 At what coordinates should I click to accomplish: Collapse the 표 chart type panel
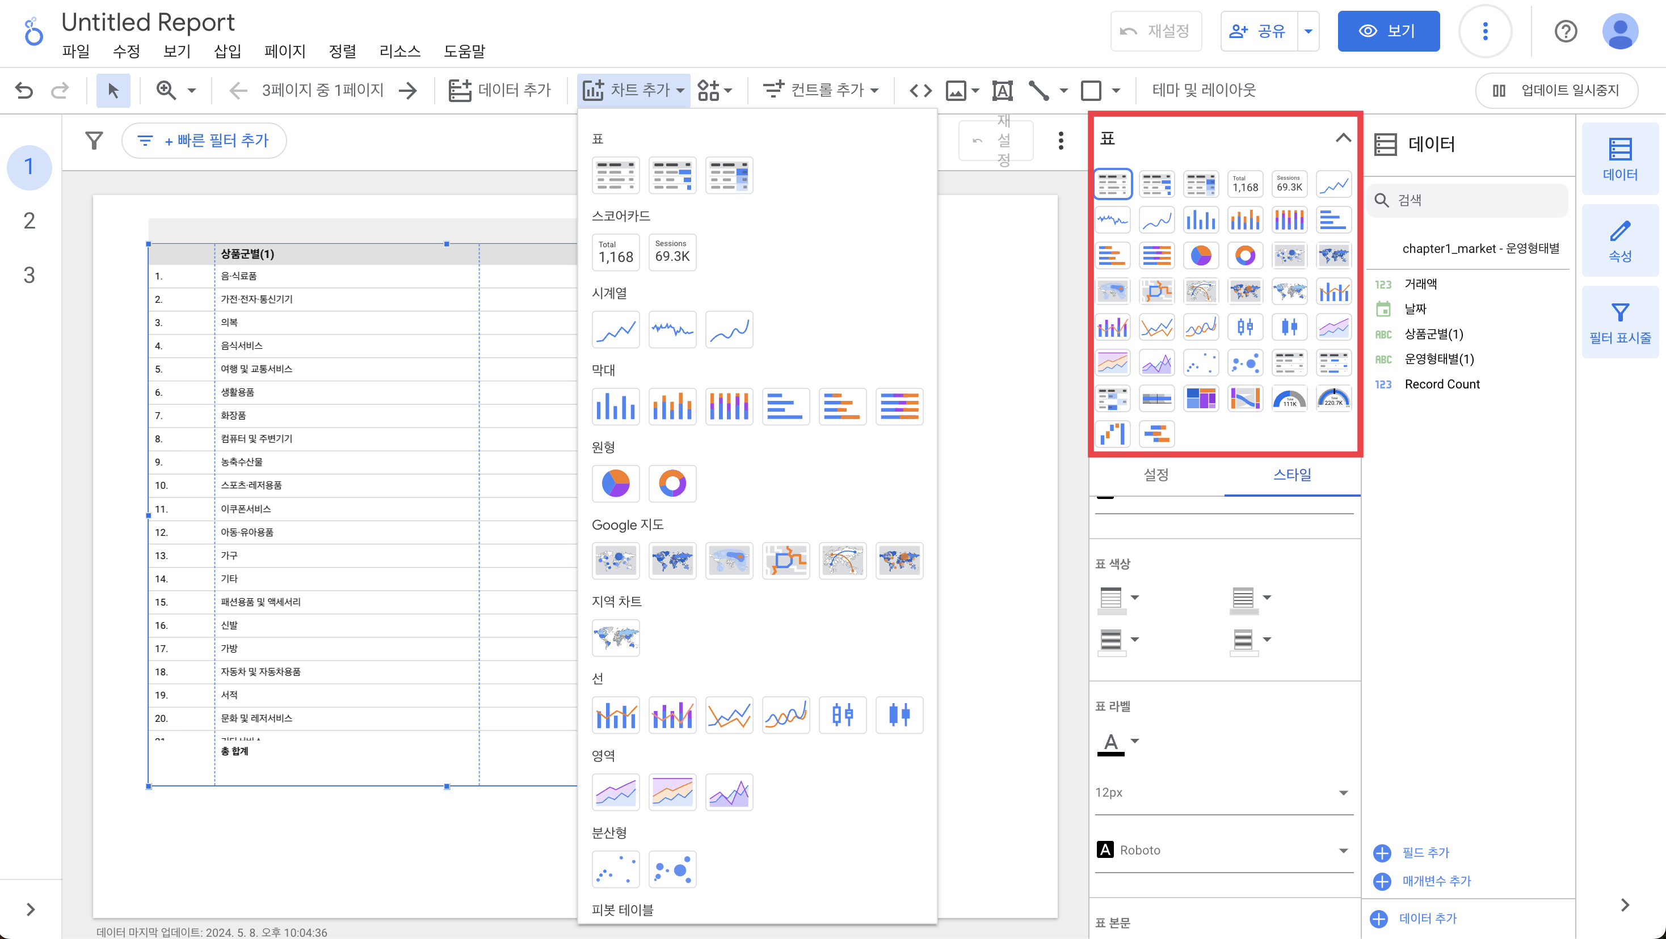[x=1343, y=138]
